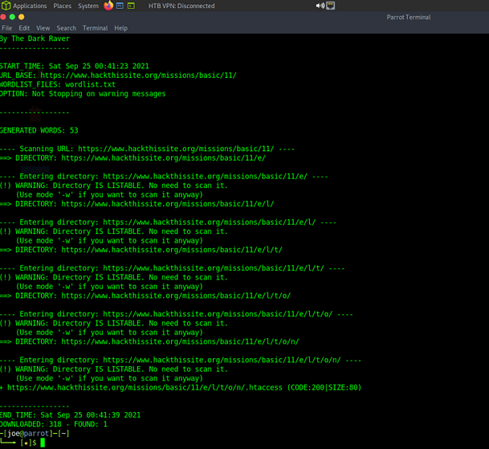Click the network connection tray icon
The height and width of the screenshot is (449, 489).
tap(331, 6)
